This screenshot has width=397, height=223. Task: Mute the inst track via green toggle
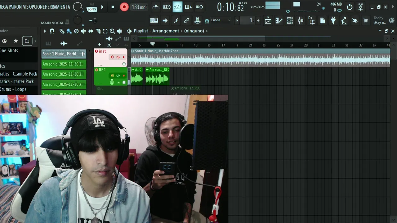click(x=124, y=64)
